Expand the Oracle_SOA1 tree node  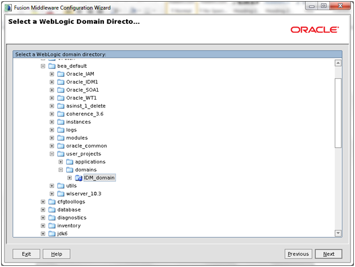[x=52, y=90]
